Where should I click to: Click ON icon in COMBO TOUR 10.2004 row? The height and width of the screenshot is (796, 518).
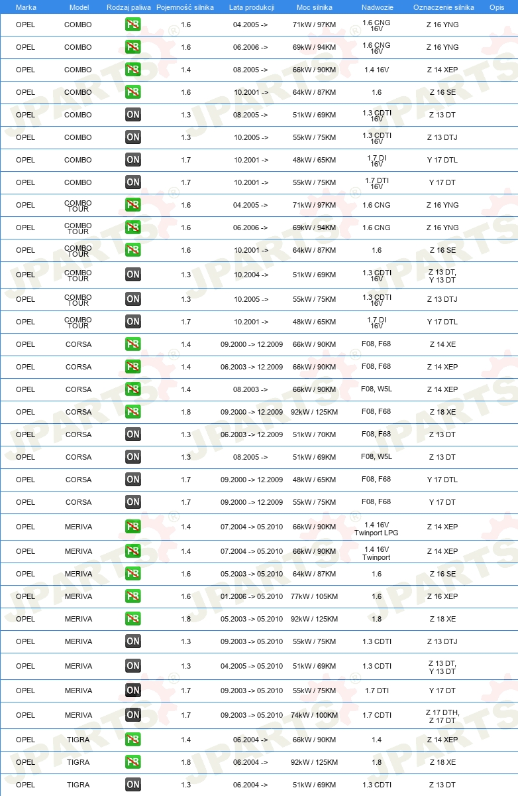[x=132, y=275]
